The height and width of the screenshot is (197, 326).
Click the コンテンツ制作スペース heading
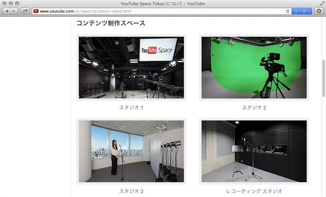pyautogui.click(x=111, y=23)
